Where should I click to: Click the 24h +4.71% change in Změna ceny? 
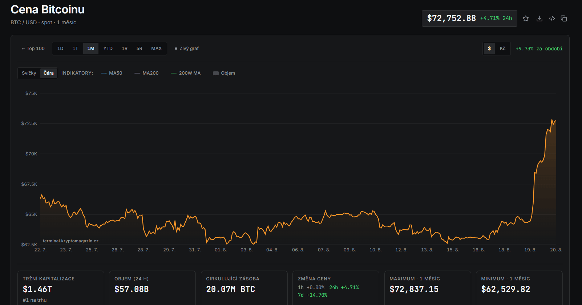coord(344,288)
